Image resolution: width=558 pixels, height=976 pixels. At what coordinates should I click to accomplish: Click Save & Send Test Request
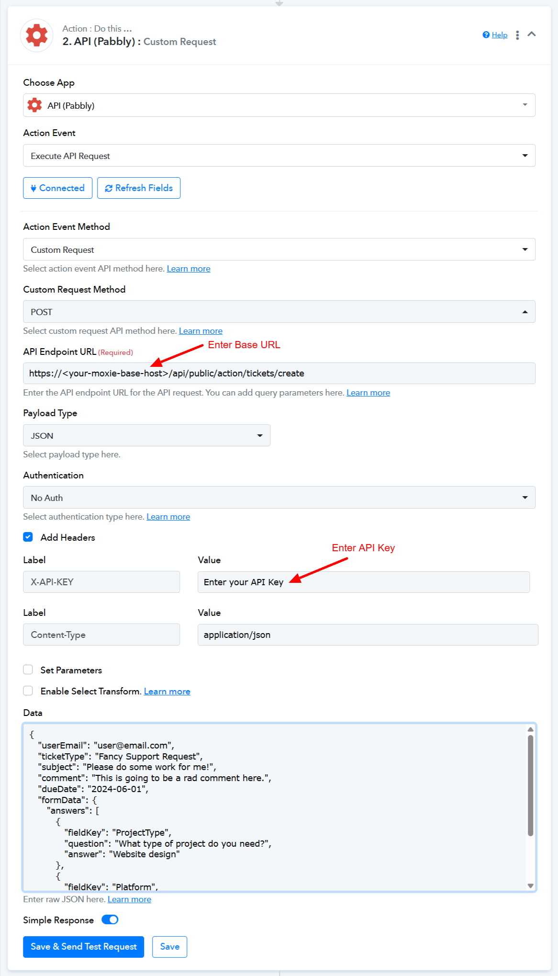(x=84, y=947)
